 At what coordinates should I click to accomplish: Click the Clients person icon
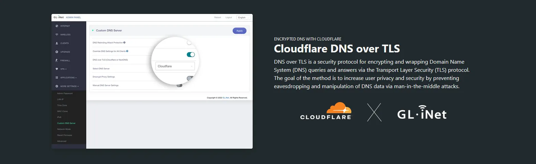coord(57,43)
